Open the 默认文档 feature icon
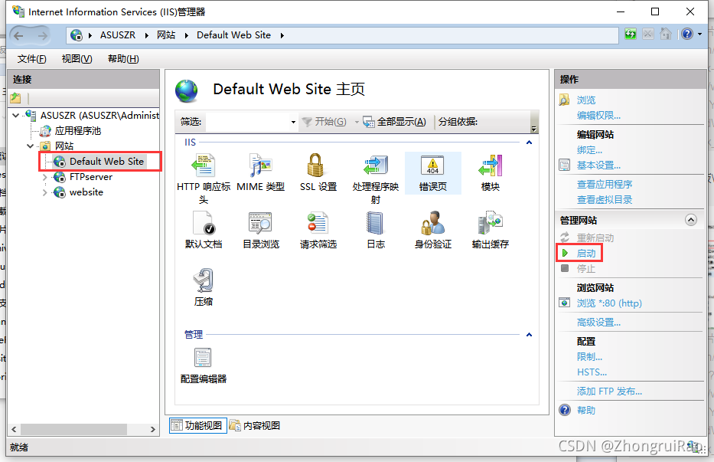 [204, 222]
